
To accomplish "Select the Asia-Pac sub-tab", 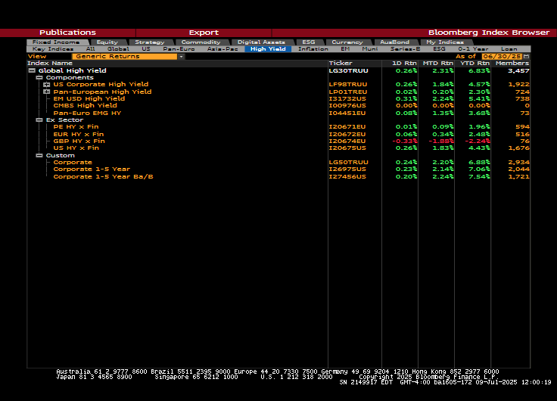I will pos(222,49).
